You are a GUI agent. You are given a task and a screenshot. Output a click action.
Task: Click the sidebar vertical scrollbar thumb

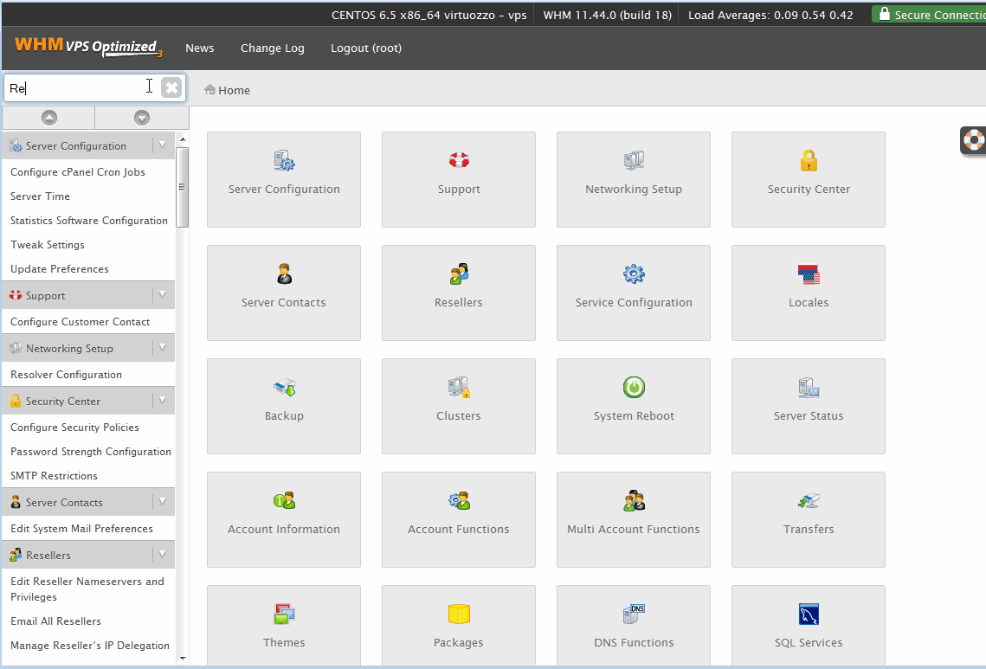coord(183,187)
